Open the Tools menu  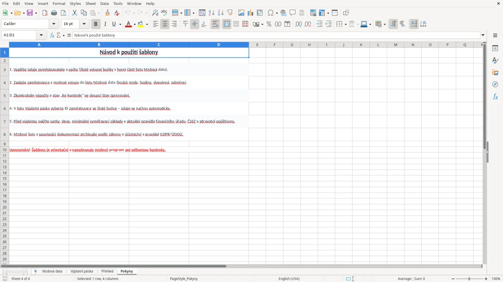[118, 3]
